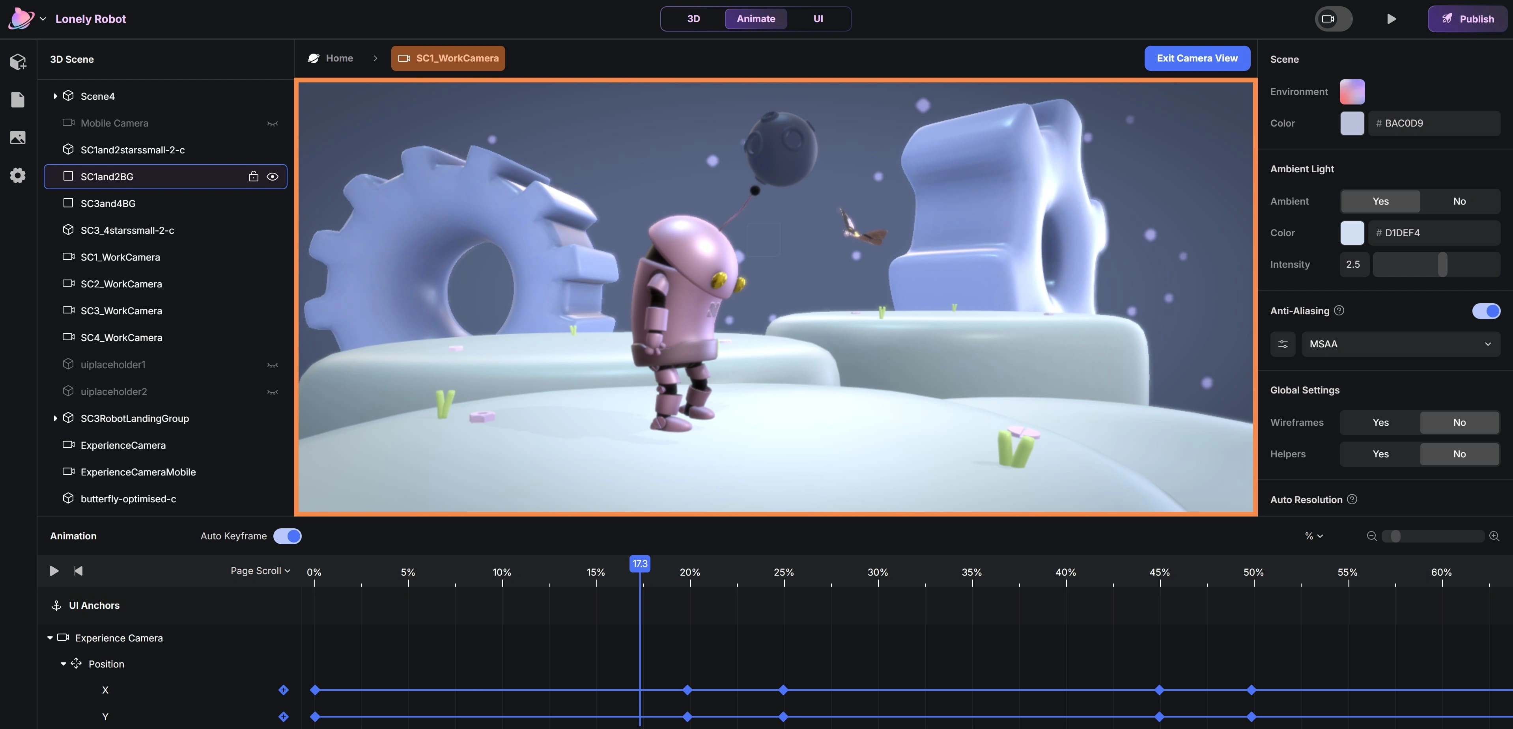Select ExperienceCameraMobile in scene tree
The image size is (1513, 729).
[166, 472]
